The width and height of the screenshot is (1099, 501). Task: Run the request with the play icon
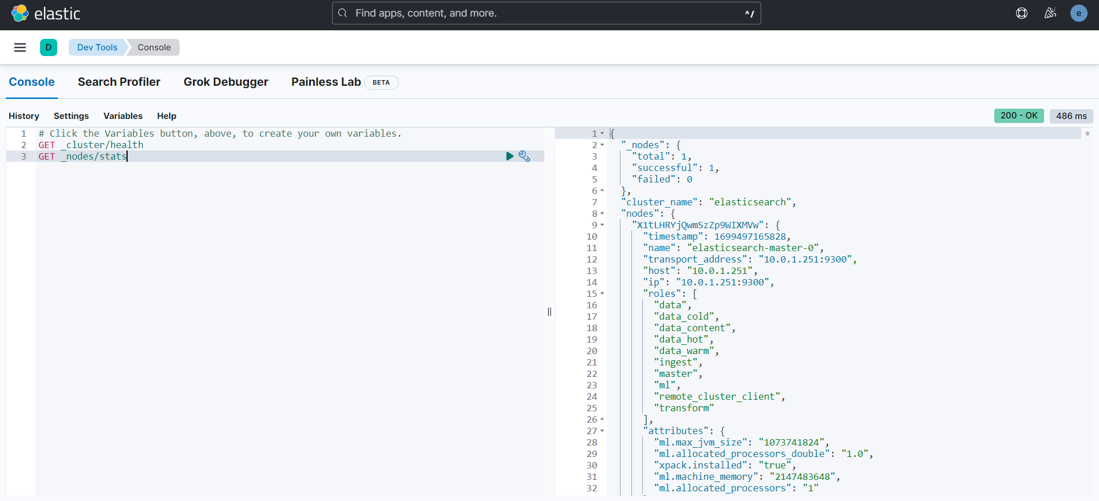tap(509, 156)
